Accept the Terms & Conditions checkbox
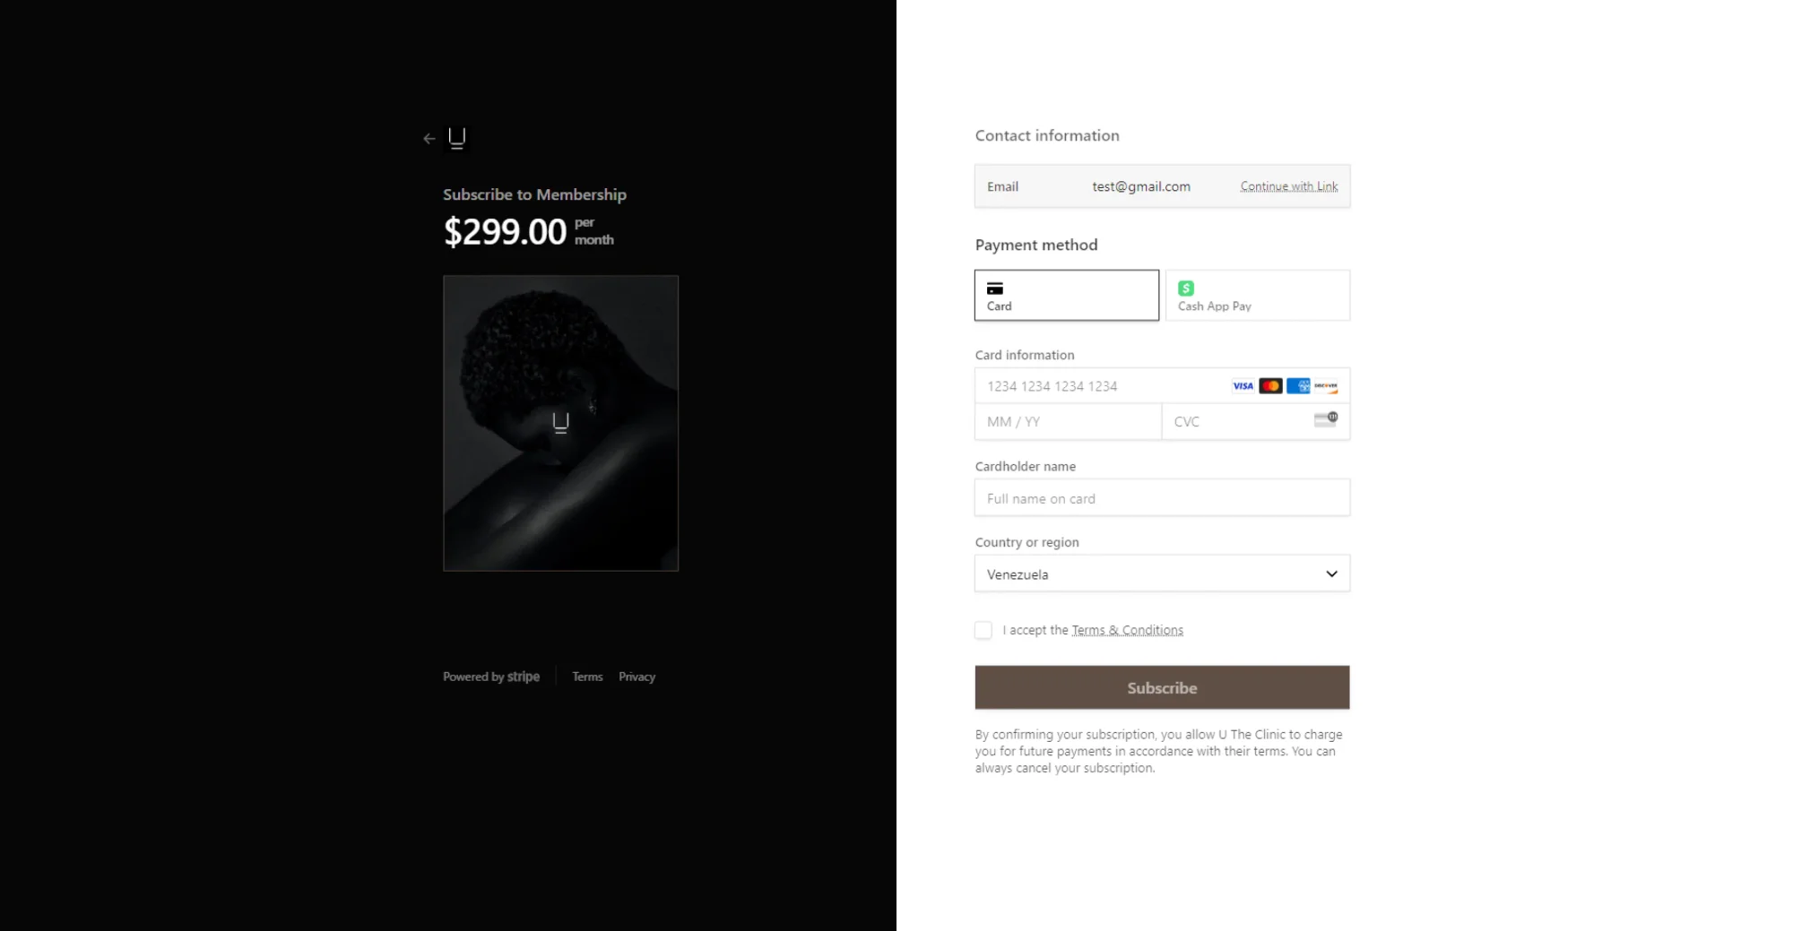 (983, 630)
